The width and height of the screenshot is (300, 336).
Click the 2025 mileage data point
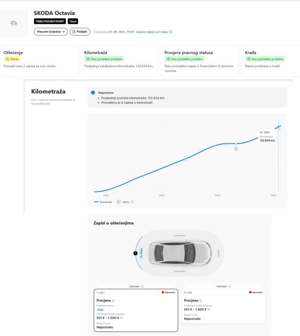click(278, 127)
